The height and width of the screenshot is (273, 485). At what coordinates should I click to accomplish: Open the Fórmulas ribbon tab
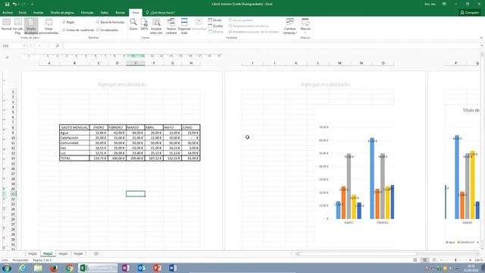coord(87,13)
